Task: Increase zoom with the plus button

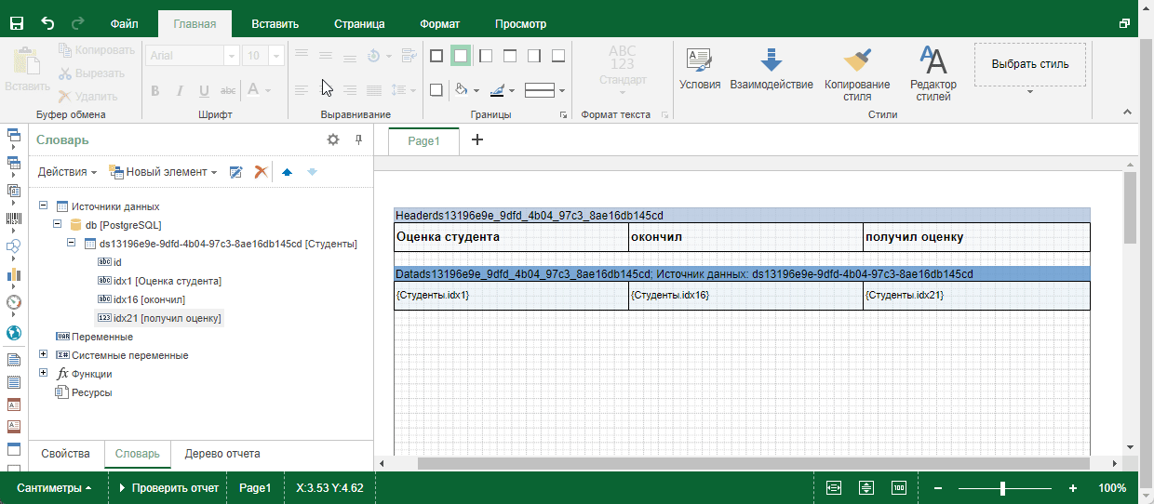Action: point(1073,488)
